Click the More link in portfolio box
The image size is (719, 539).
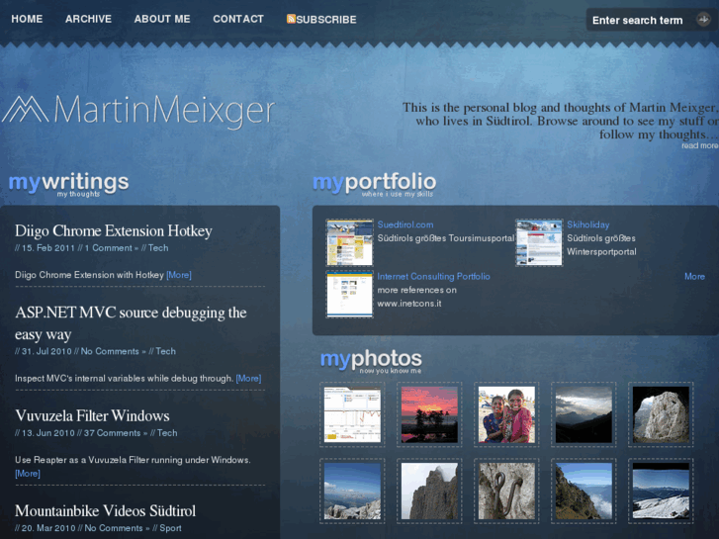click(694, 277)
